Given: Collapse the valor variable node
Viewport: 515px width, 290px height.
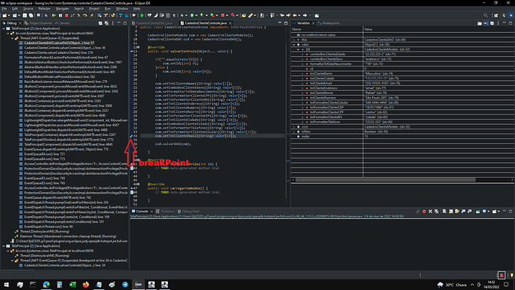Looking at the screenshot, I should [294, 44].
